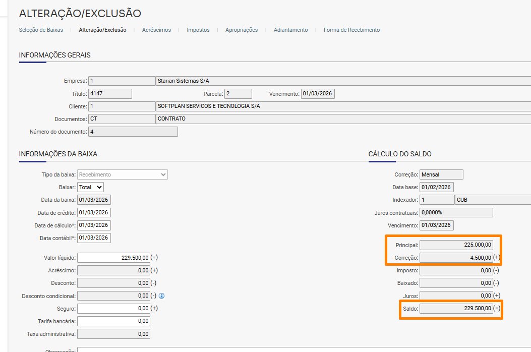Click the Vencimento field in Informações Gerais
This screenshot has height=352, width=531.
coord(318,93)
